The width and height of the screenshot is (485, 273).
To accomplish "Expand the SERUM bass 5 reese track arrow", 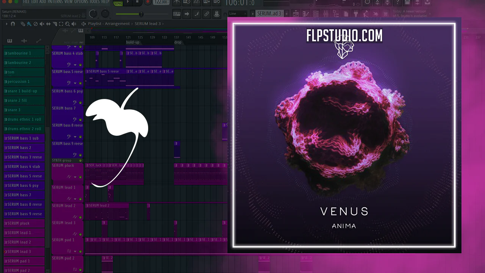I will coord(75,83).
